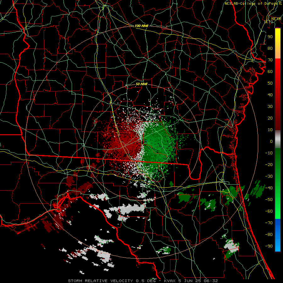Viewport: 283px width, 283px height.
Task: Click the 10 value on velocity scale
Action: pyautogui.click(x=270, y=130)
